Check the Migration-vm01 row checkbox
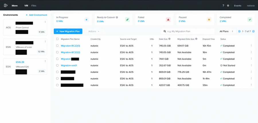This screenshot has width=258, height=123. (x=57, y=65)
